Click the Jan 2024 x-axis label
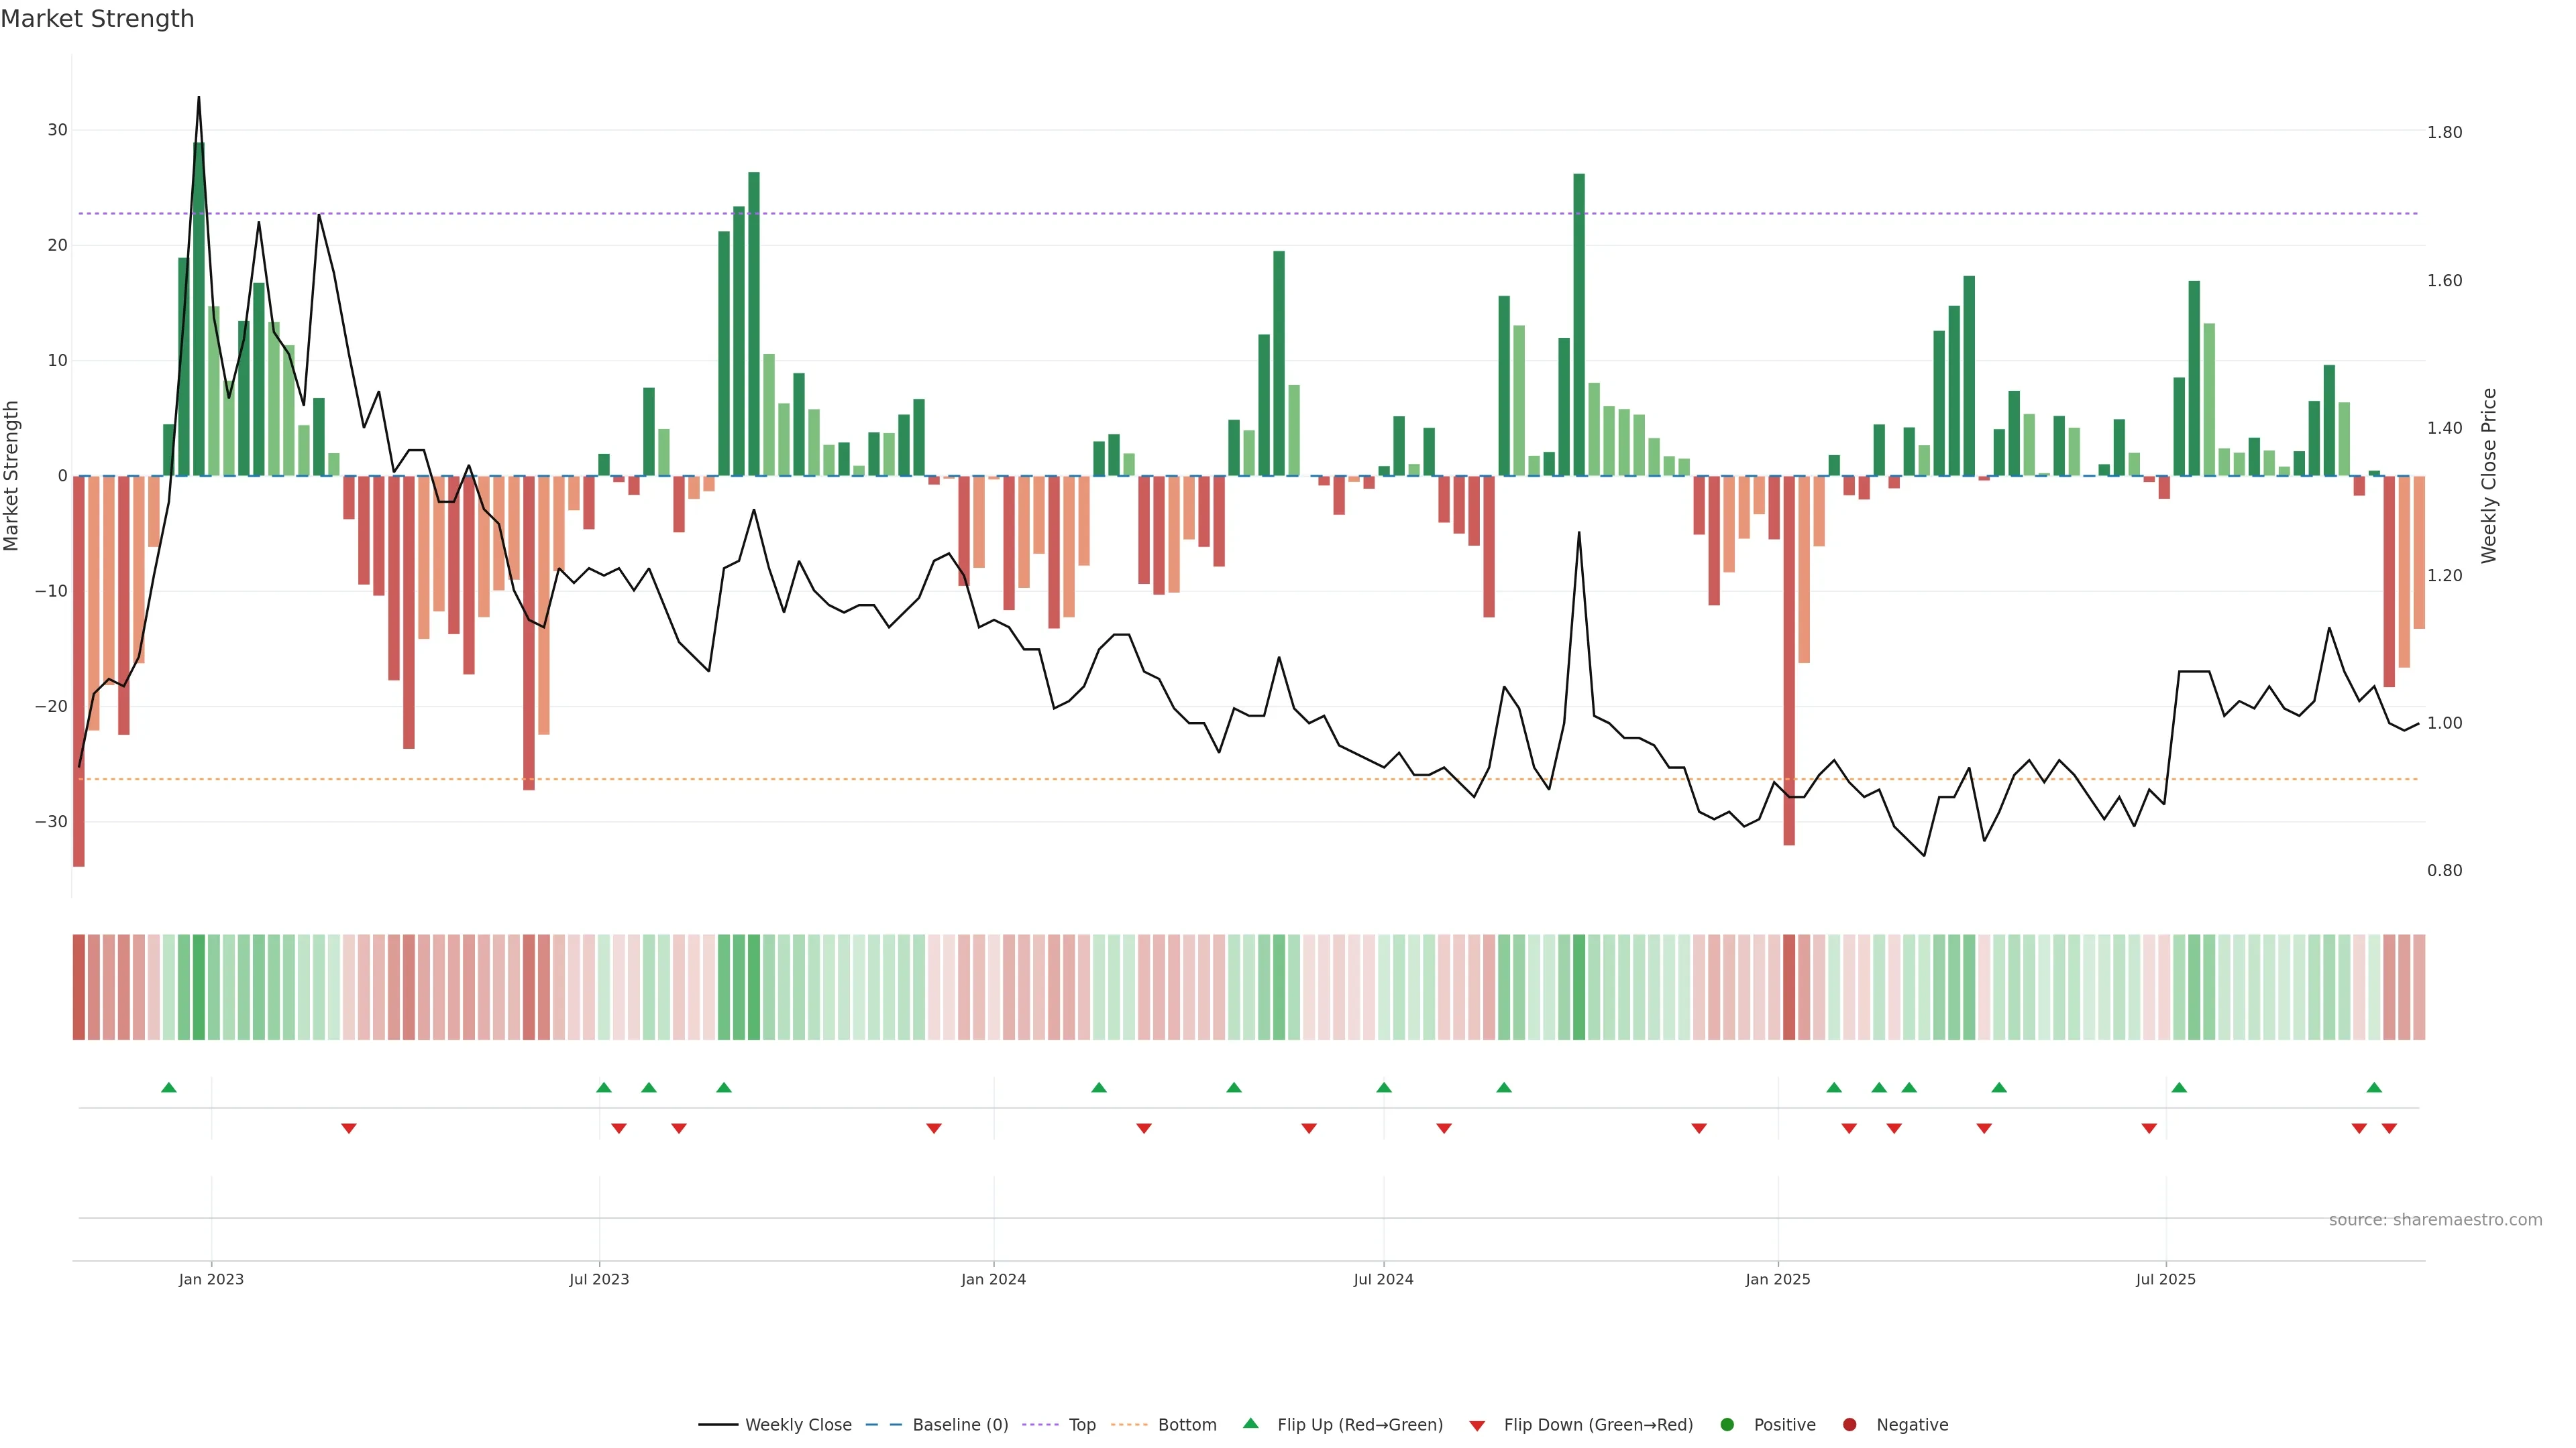2576x1448 pixels. tap(993, 1279)
